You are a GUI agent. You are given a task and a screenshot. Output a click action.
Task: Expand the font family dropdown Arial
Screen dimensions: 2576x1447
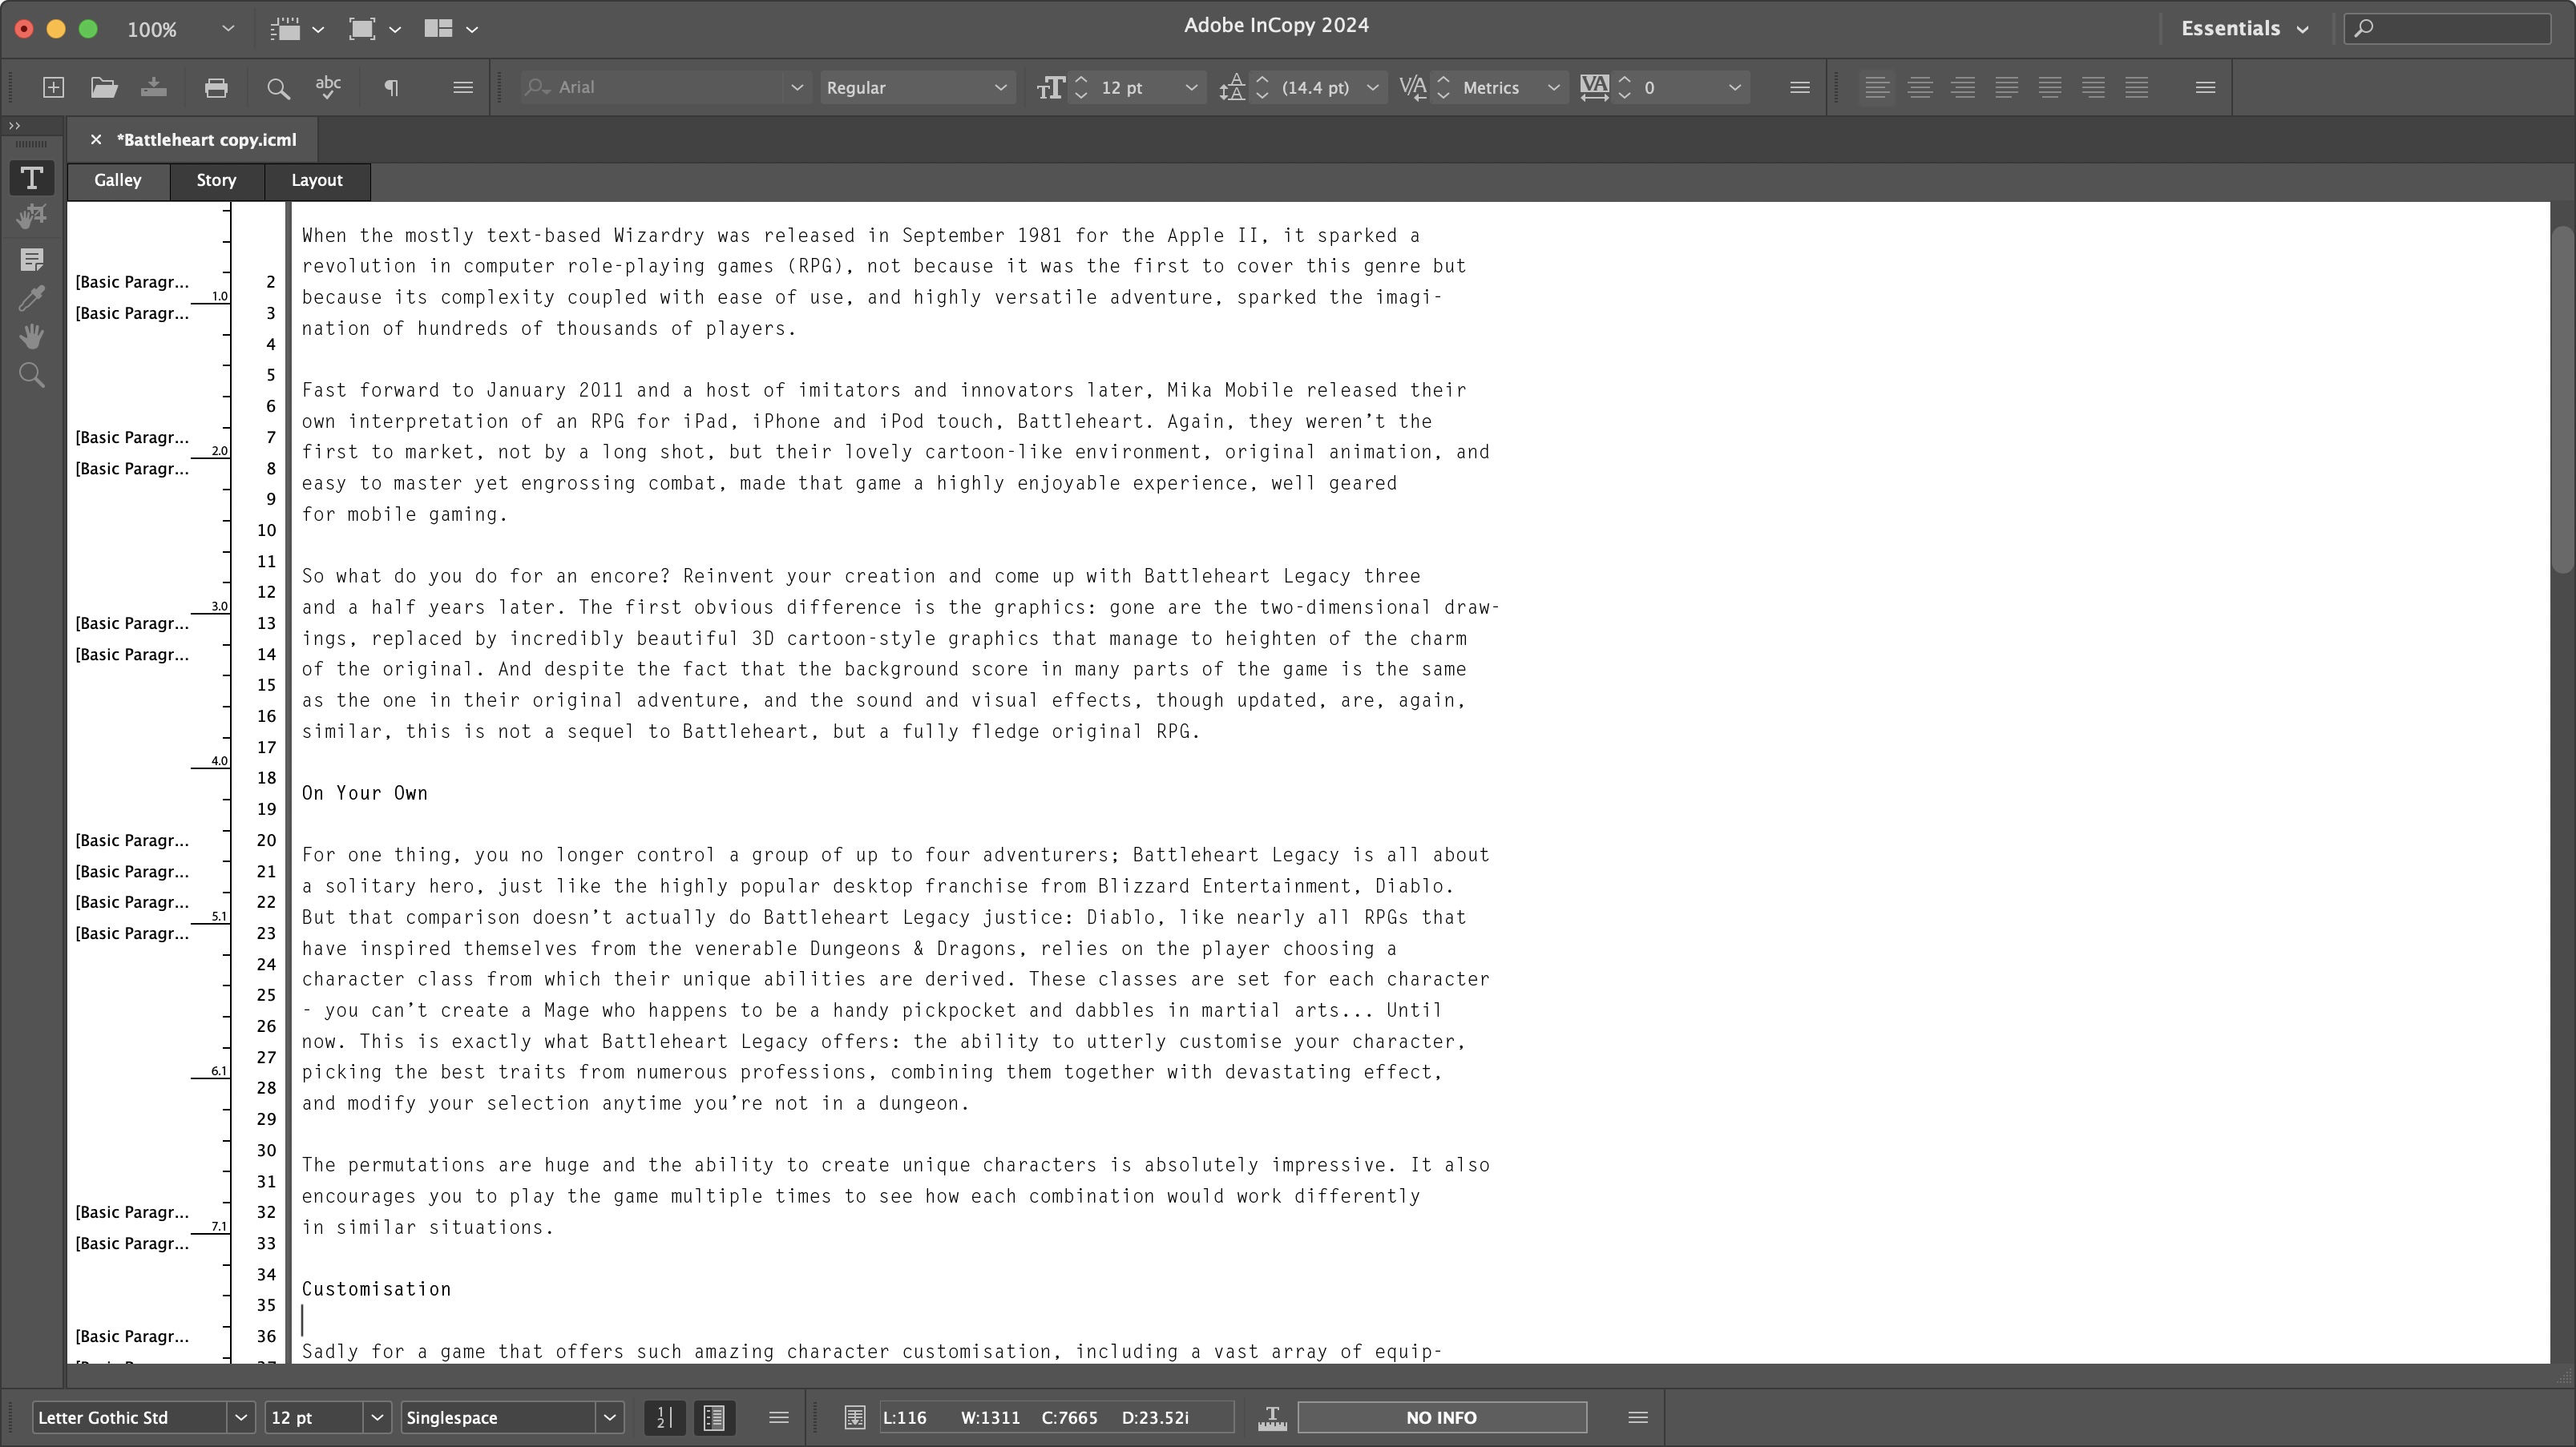click(794, 87)
